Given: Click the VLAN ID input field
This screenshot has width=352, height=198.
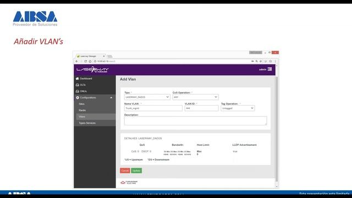Looking at the screenshot, I should pyautogui.click(x=201, y=108).
